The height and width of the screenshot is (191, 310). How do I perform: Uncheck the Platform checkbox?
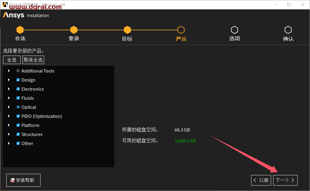pyautogui.click(x=18, y=125)
